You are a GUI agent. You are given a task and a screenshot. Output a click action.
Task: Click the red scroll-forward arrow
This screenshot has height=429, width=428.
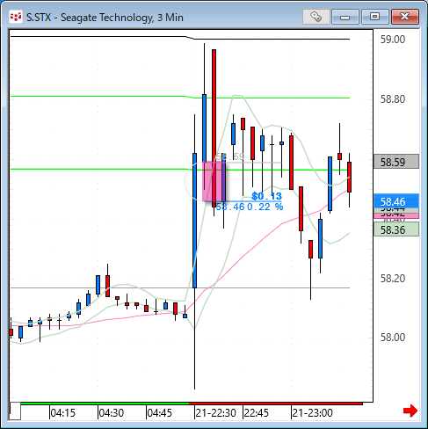[x=410, y=411]
